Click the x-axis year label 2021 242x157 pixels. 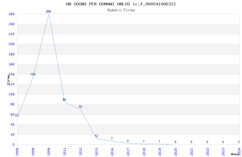point(192,152)
